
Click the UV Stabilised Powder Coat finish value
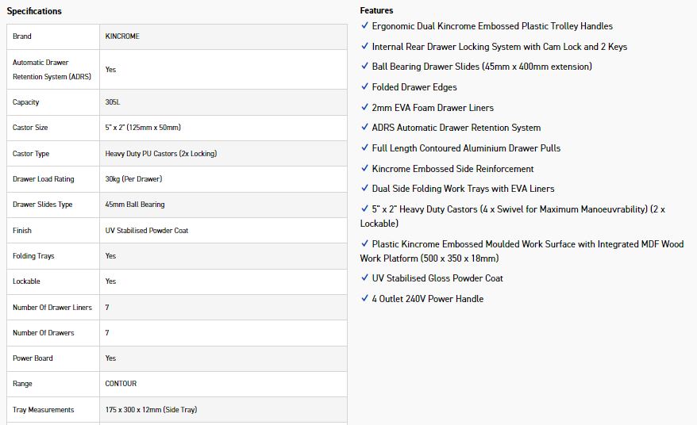click(x=147, y=231)
